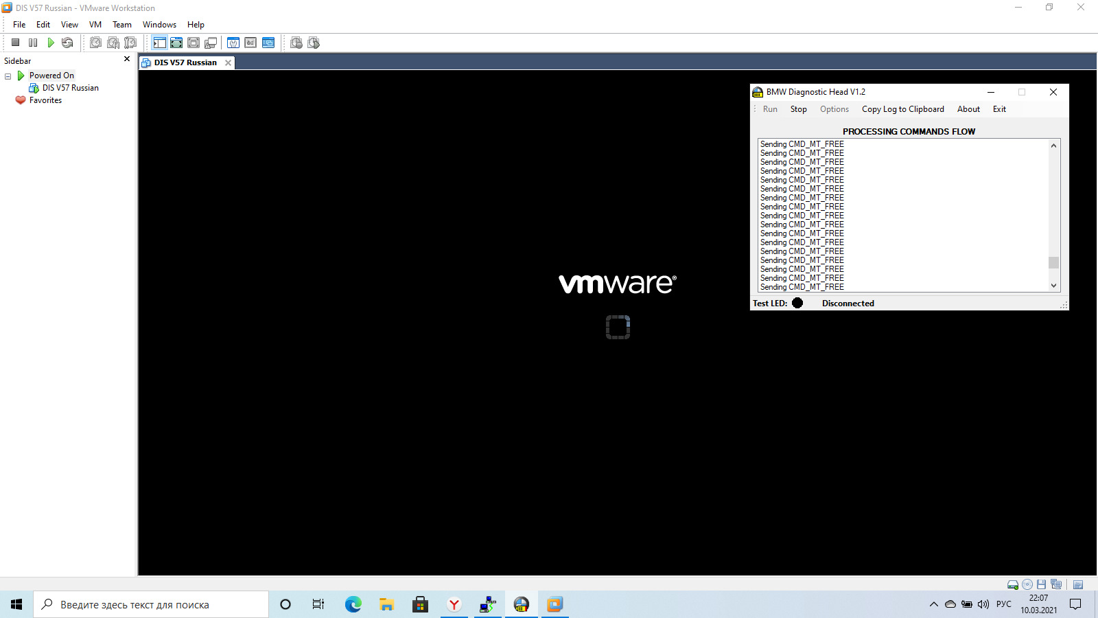Open the summary view wrench window icon
The image size is (1098, 618).
pyautogui.click(x=233, y=43)
